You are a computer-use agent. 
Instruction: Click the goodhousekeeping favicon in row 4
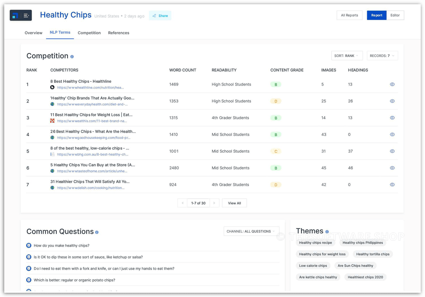click(x=52, y=138)
